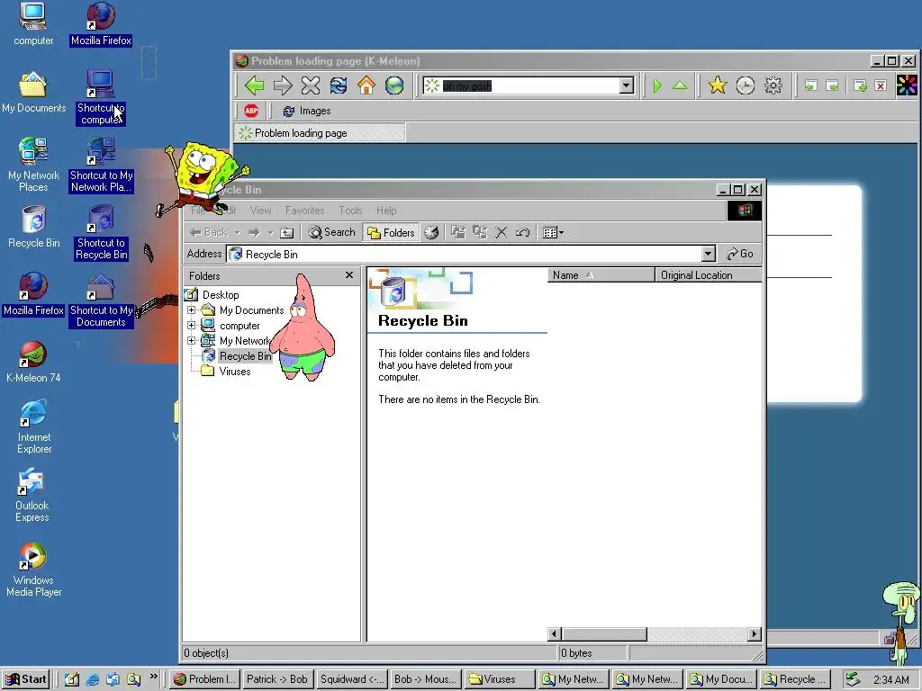Screen dimensions: 922x691
Task: Click the green Go play arrow in K-Meleon
Action: [x=657, y=85]
